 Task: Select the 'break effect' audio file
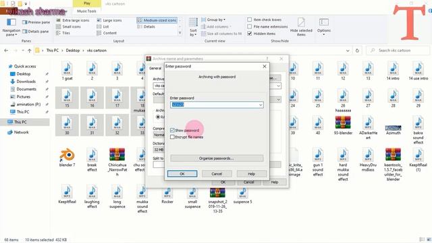(x=92, y=160)
